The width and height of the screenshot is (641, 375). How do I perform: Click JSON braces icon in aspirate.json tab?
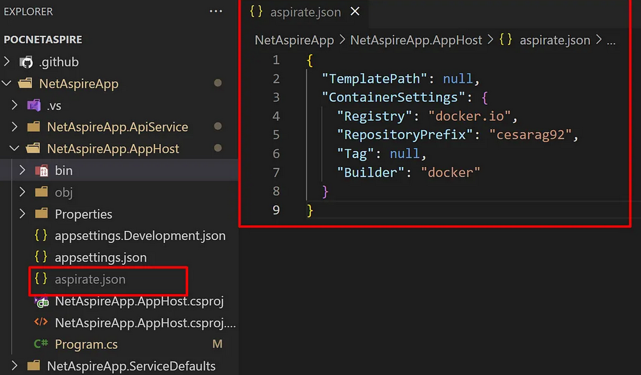click(257, 12)
